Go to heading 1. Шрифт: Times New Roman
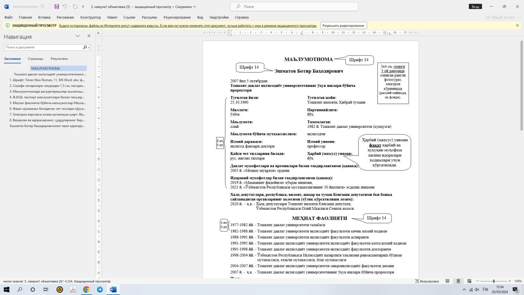 click(x=47, y=80)
